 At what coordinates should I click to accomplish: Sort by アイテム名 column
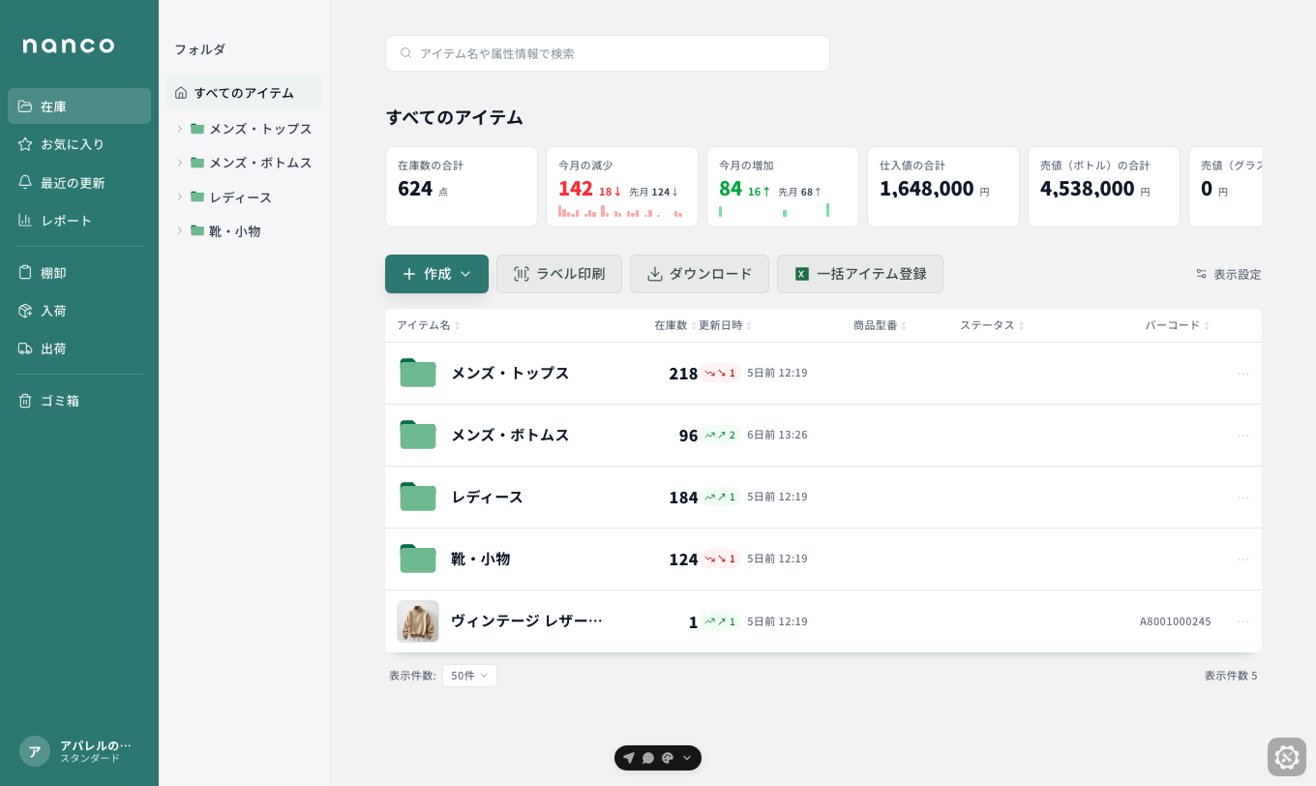coord(429,325)
